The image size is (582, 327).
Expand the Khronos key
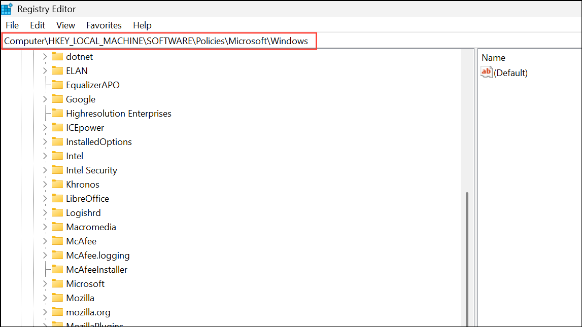coord(45,184)
